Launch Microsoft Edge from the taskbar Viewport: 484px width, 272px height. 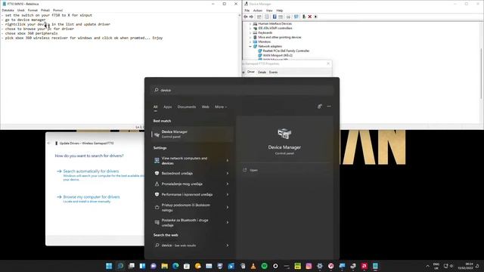(175, 266)
